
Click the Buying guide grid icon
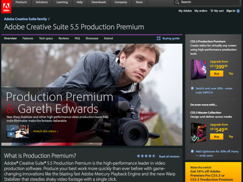[x=158, y=38]
